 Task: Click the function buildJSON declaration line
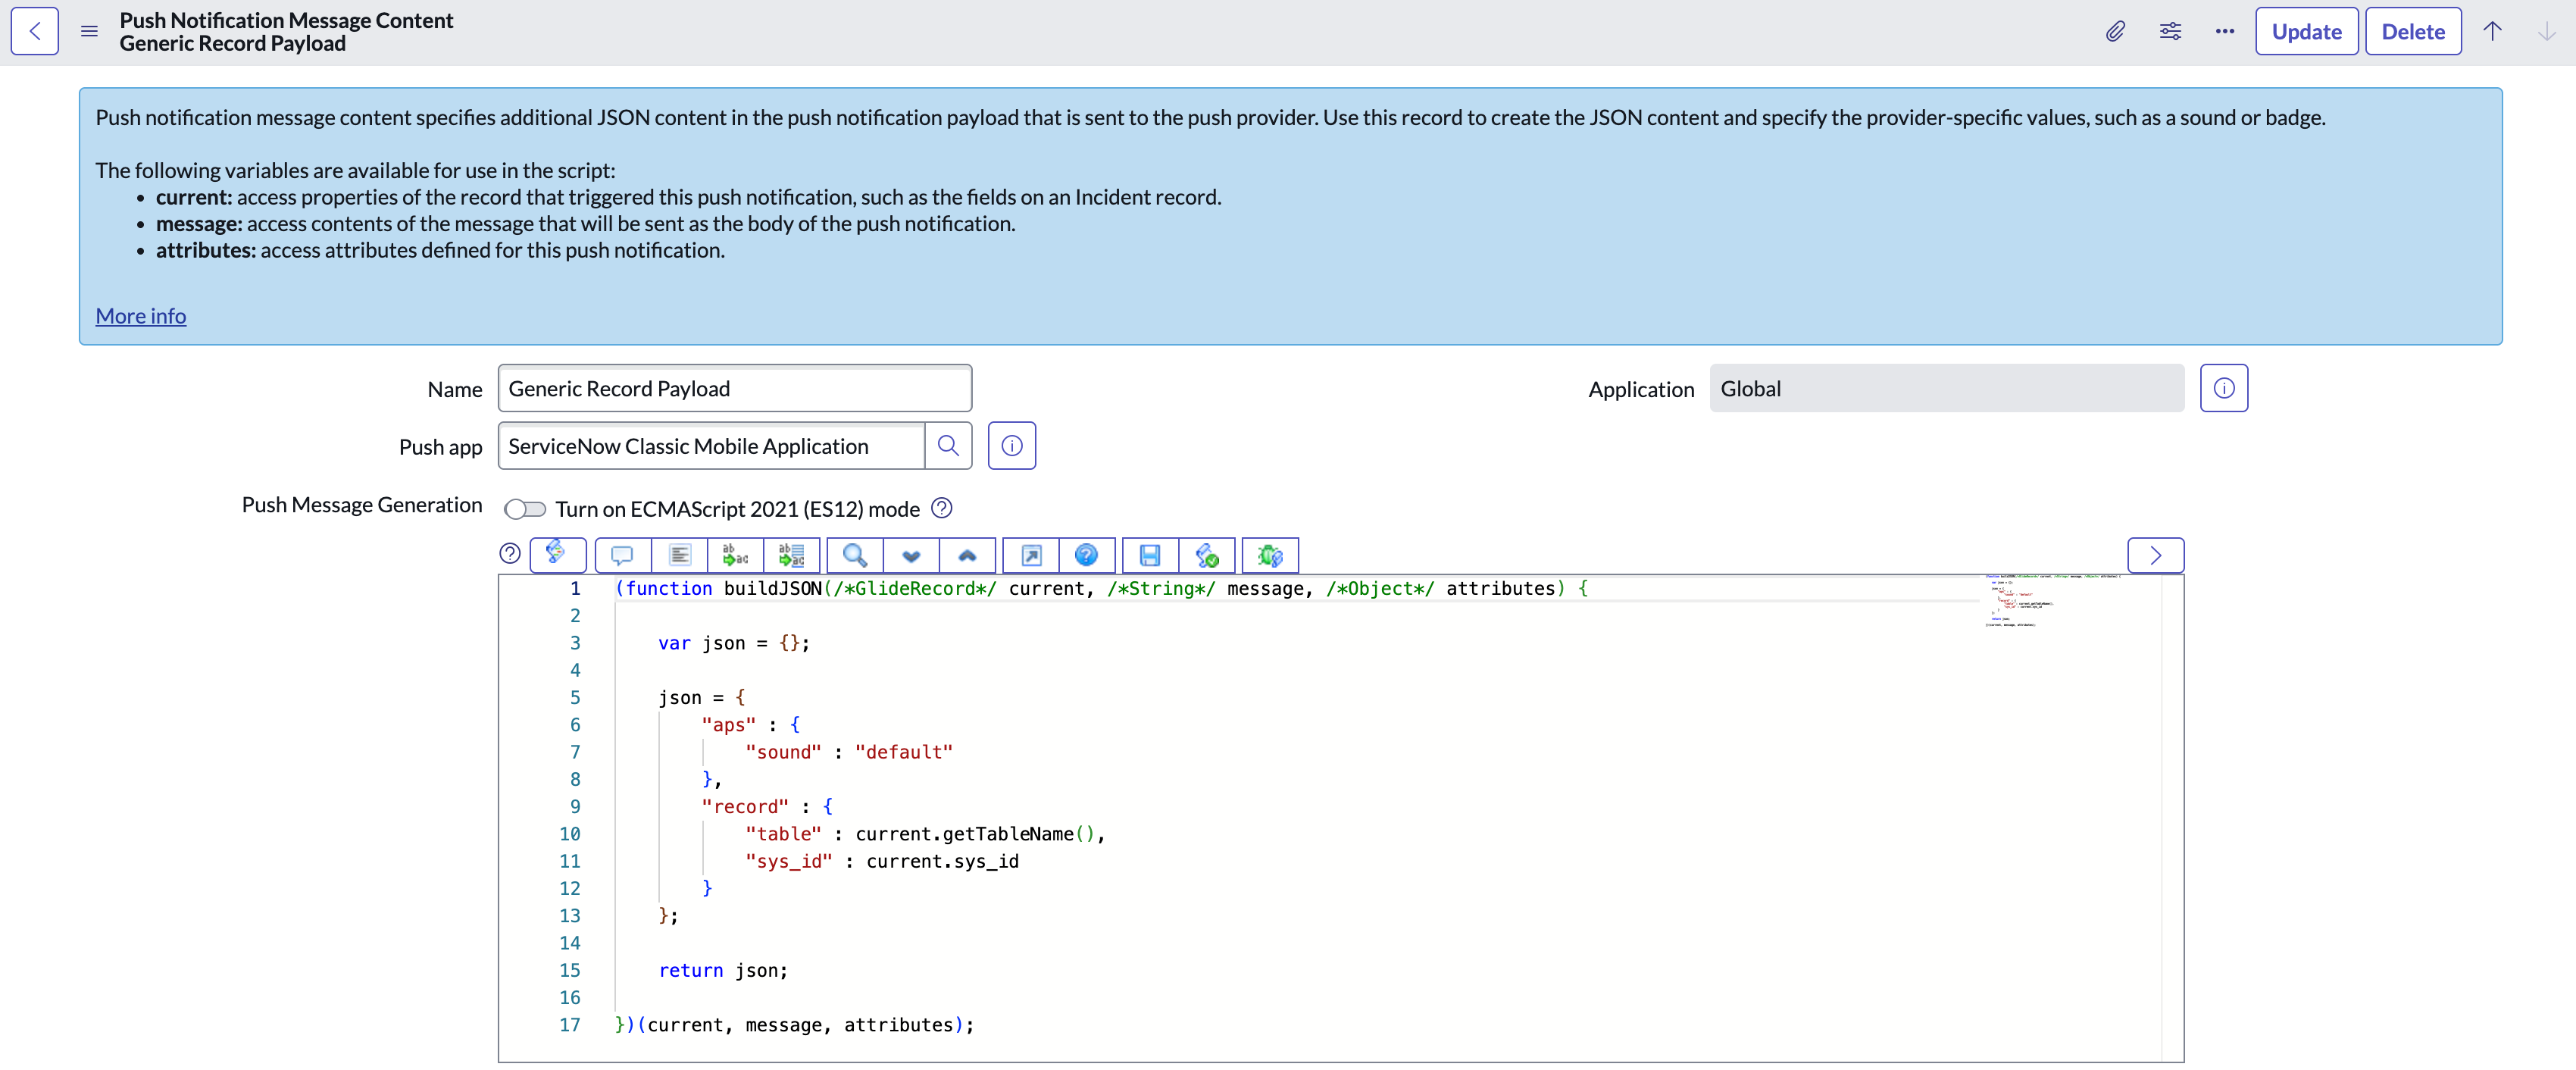(1101, 588)
